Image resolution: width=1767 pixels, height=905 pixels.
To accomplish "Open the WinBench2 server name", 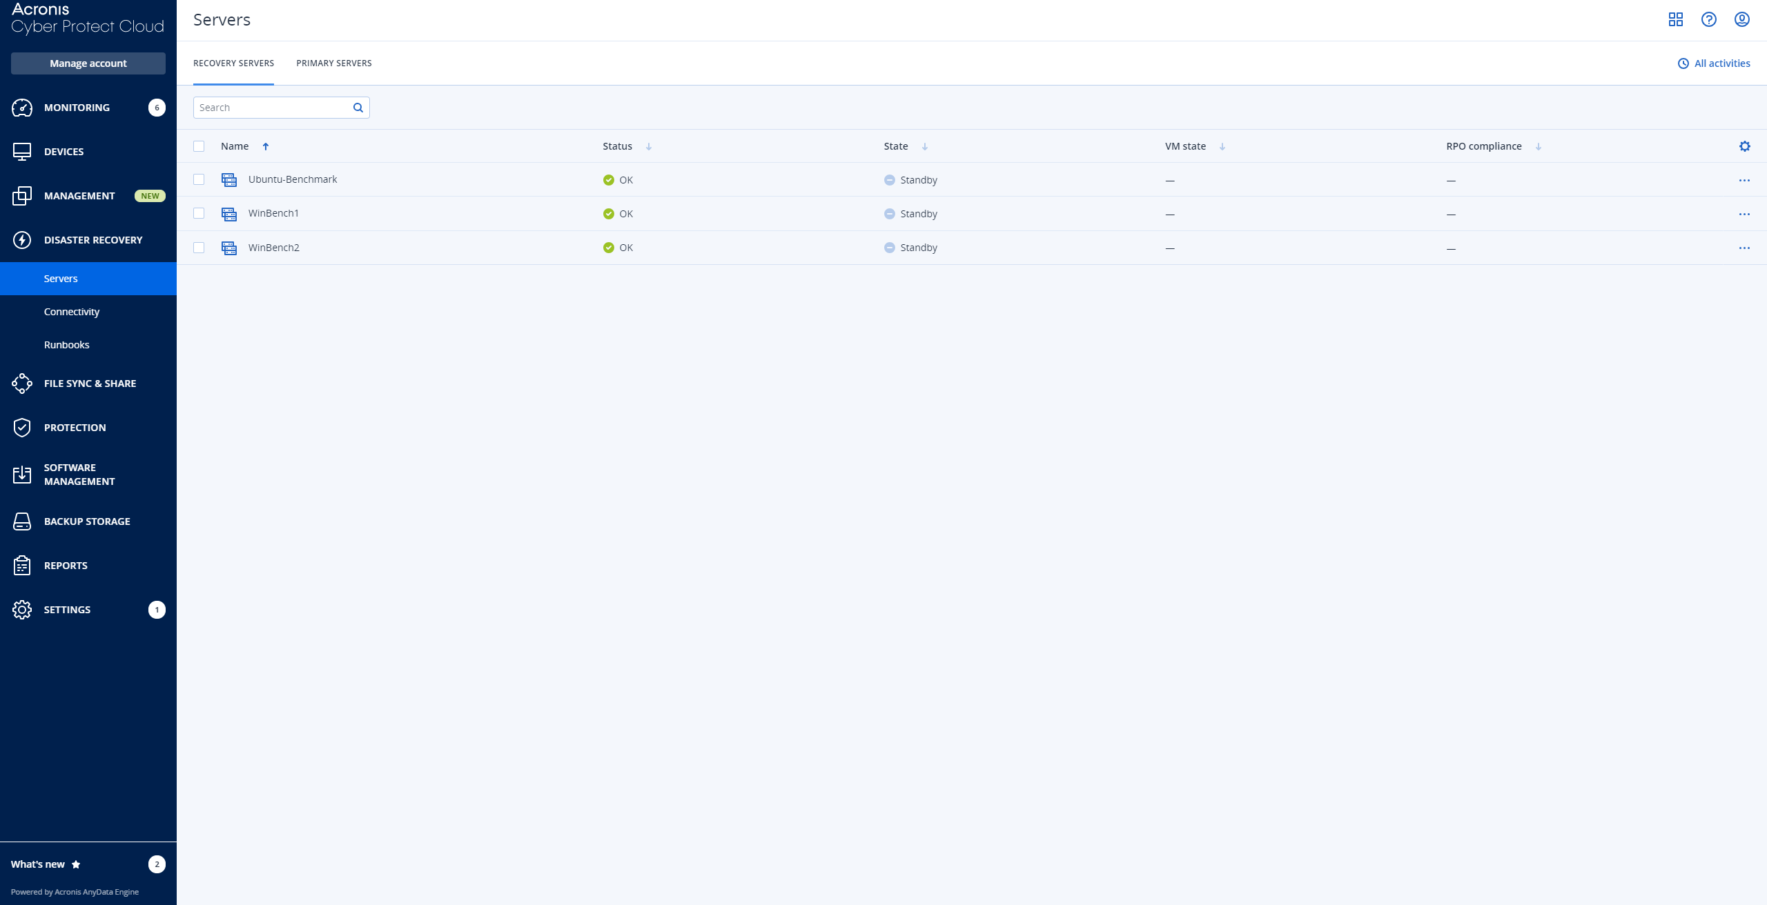I will [274, 248].
